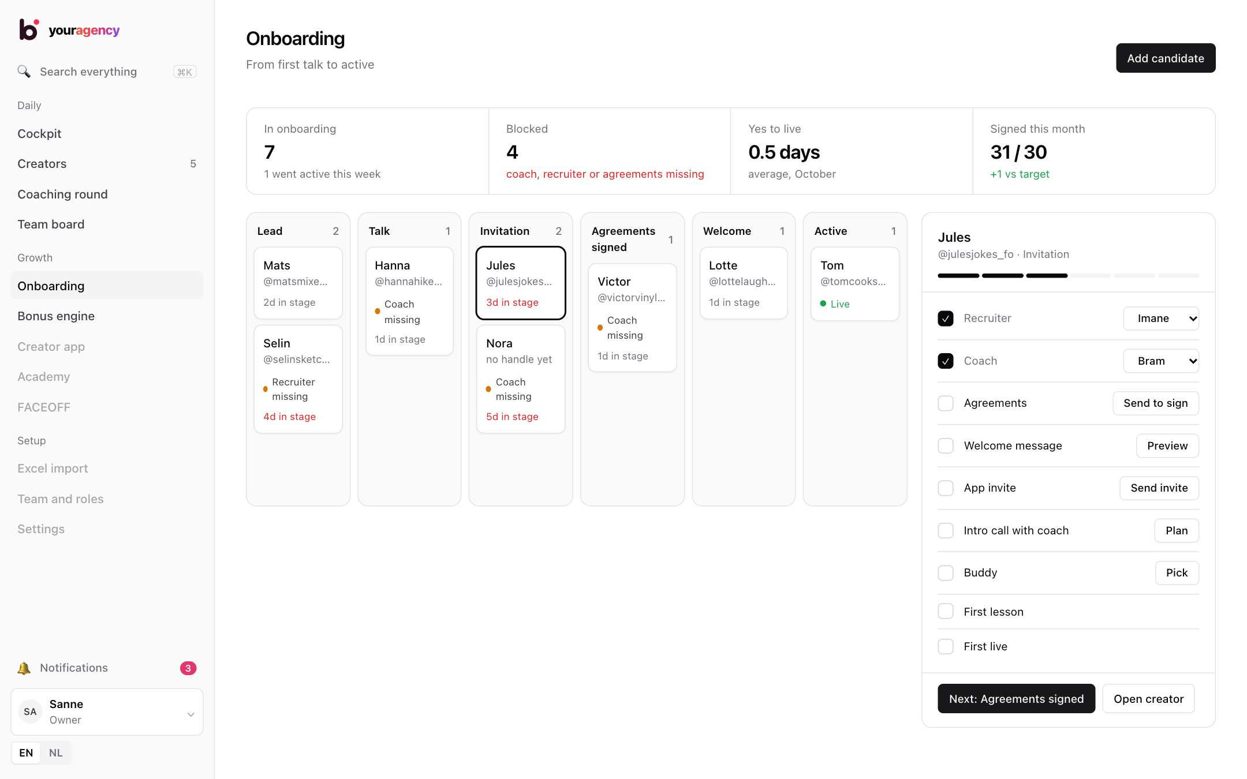The height and width of the screenshot is (779, 1247).
Task: Check the App invite checkbox
Action: point(946,488)
